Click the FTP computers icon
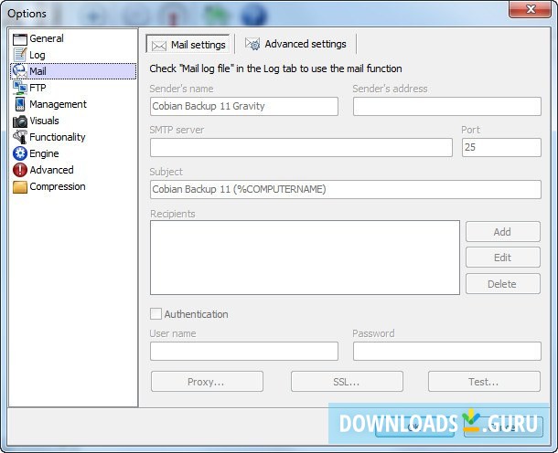Image resolution: width=558 pixels, height=453 pixels. pyautogui.click(x=20, y=88)
